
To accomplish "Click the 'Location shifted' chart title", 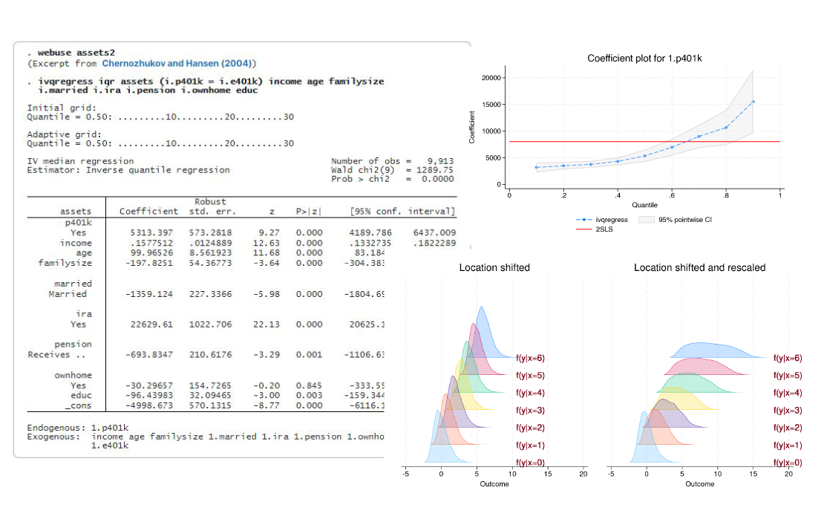I will point(494,267).
